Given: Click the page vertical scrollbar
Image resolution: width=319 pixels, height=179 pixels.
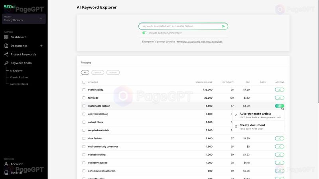Looking at the screenshot, I should pyautogui.click(x=318, y=52).
